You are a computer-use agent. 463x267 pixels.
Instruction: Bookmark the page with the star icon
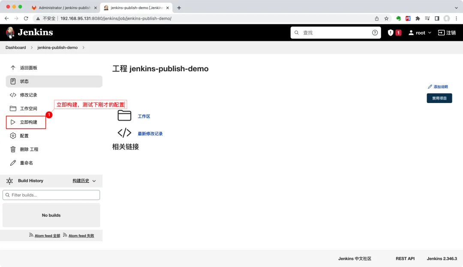(x=386, y=18)
